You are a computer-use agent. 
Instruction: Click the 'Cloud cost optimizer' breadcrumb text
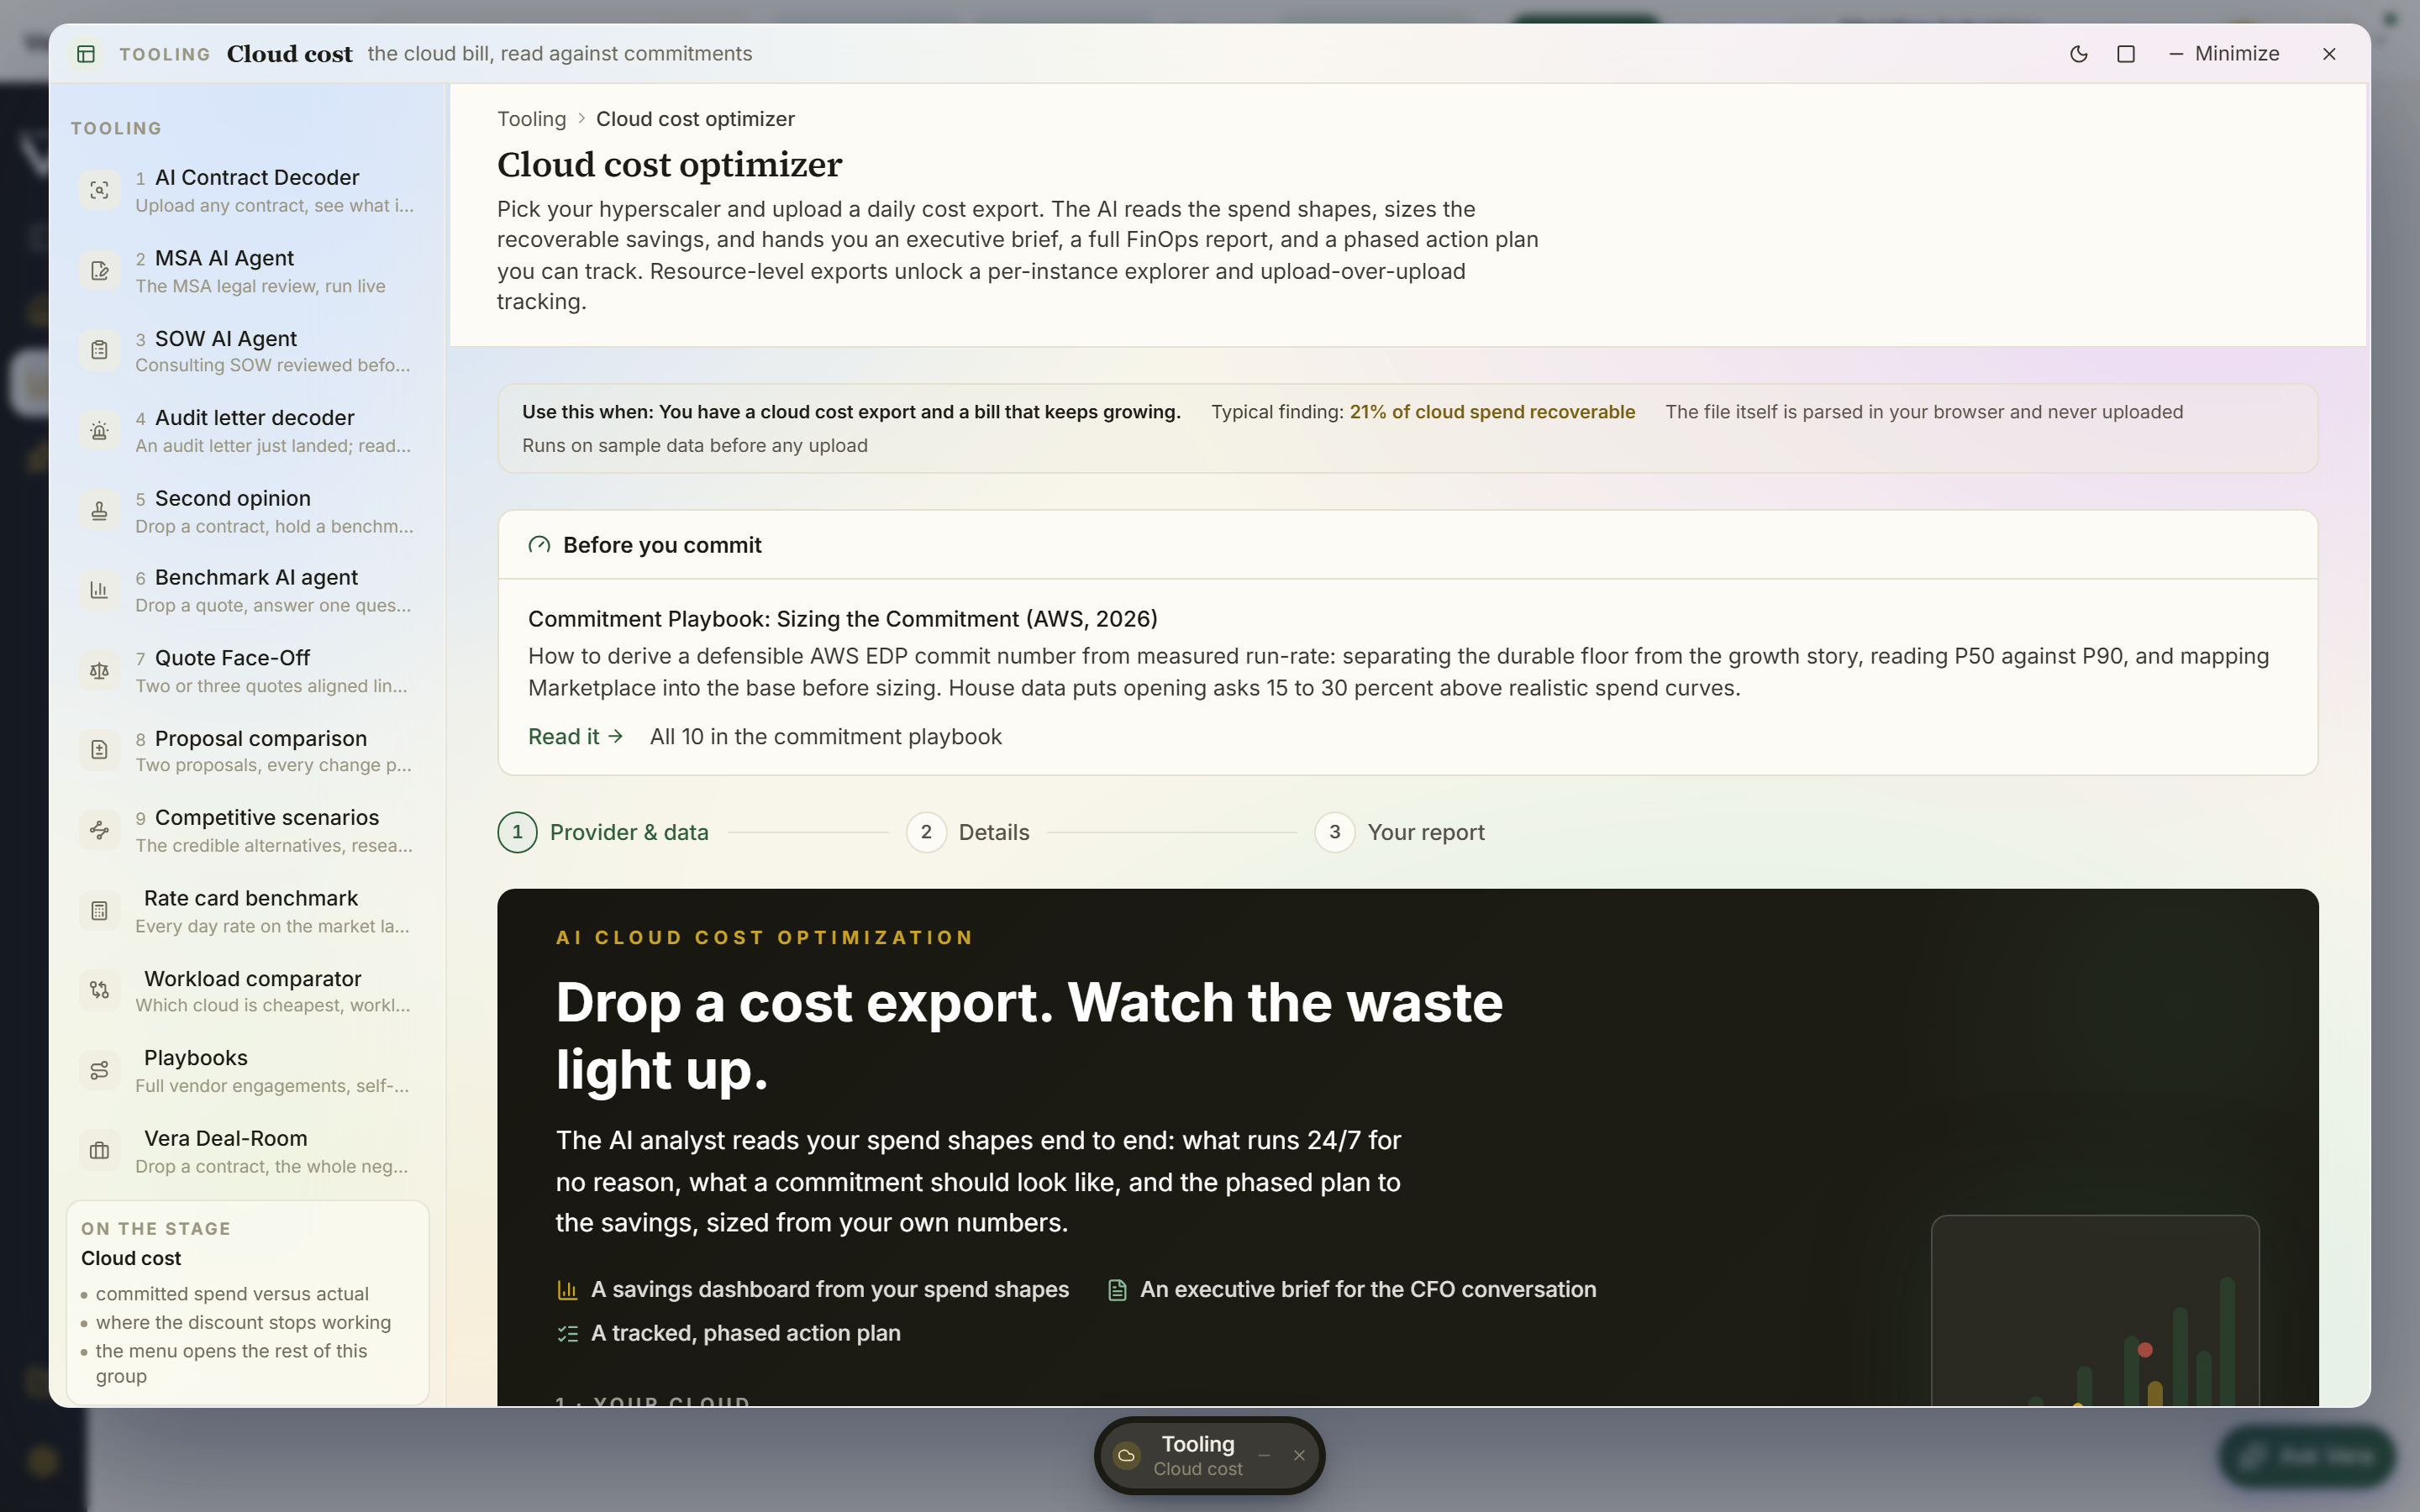pyautogui.click(x=695, y=119)
